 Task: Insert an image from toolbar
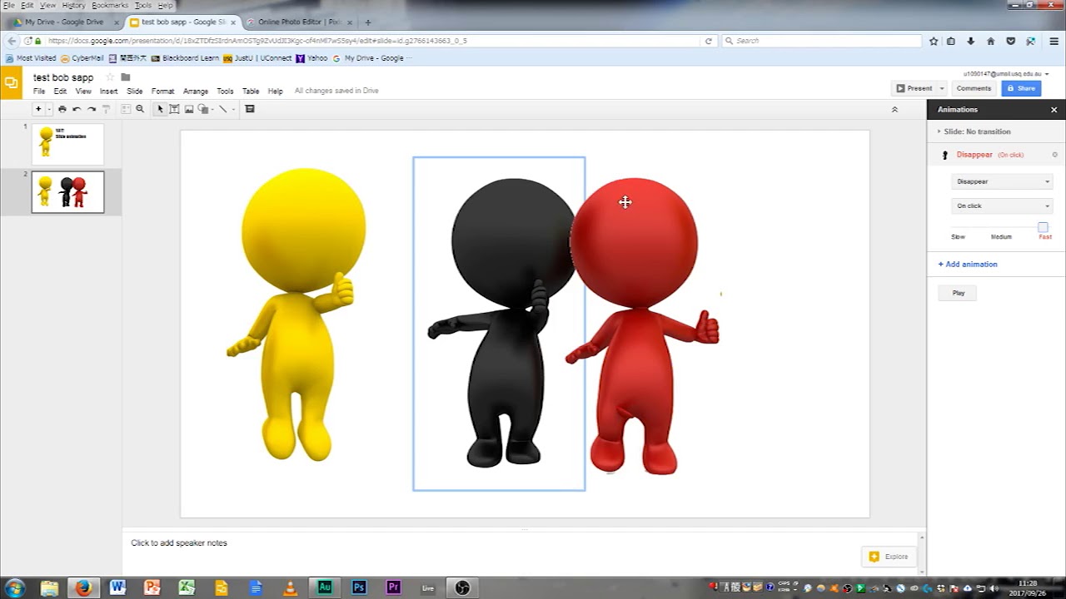pyautogui.click(x=189, y=109)
